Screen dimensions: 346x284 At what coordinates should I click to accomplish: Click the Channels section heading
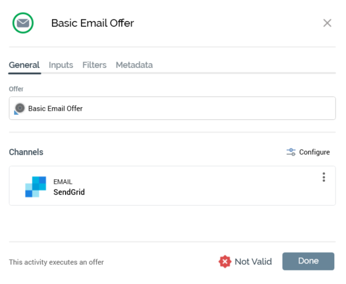(x=26, y=152)
